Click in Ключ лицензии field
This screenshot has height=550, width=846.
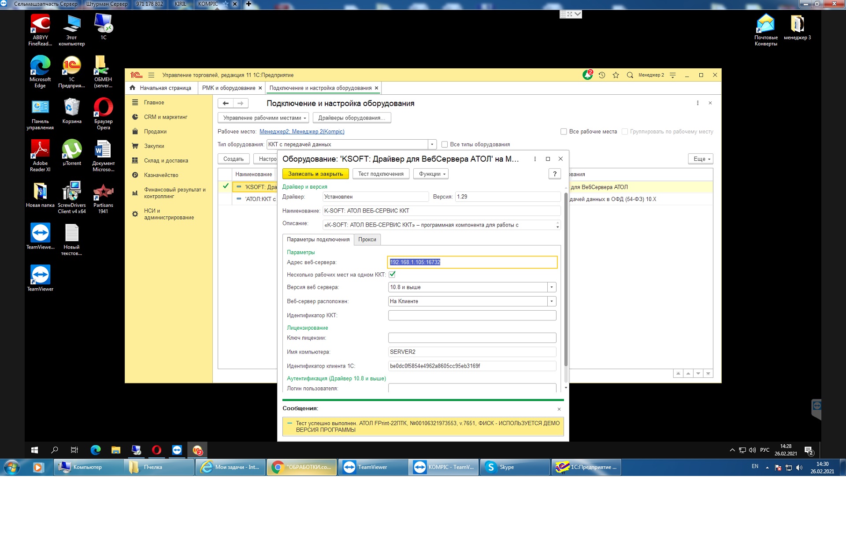[x=472, y=338]
